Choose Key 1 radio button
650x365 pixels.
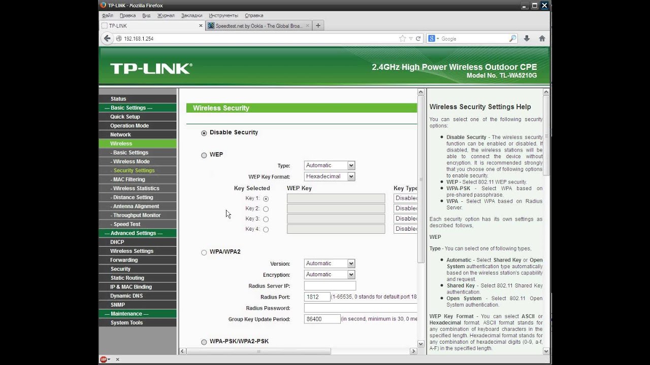[266, 199]
